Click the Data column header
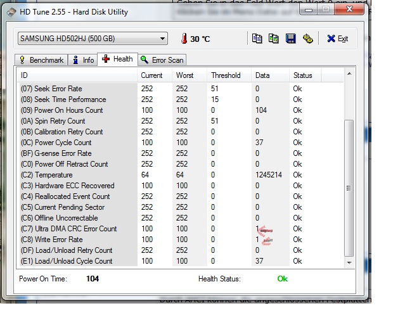This screenshot has height=334, width=405. (x=270, y=75)
